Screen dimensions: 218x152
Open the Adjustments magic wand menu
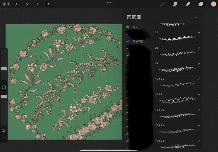[x=27, y=4]
